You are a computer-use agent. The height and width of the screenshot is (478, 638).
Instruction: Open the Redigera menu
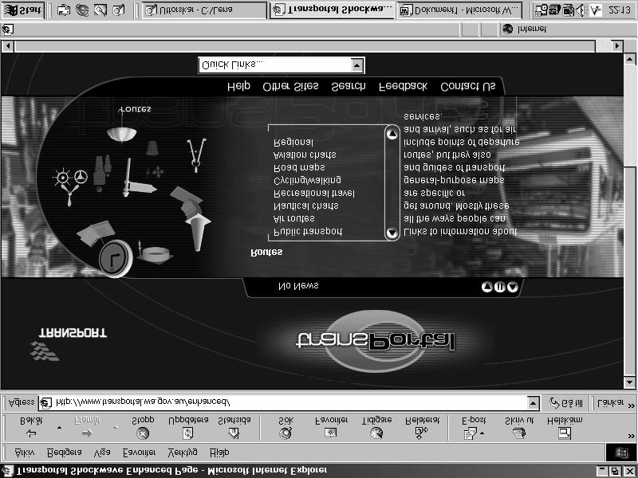pos(65,453)
